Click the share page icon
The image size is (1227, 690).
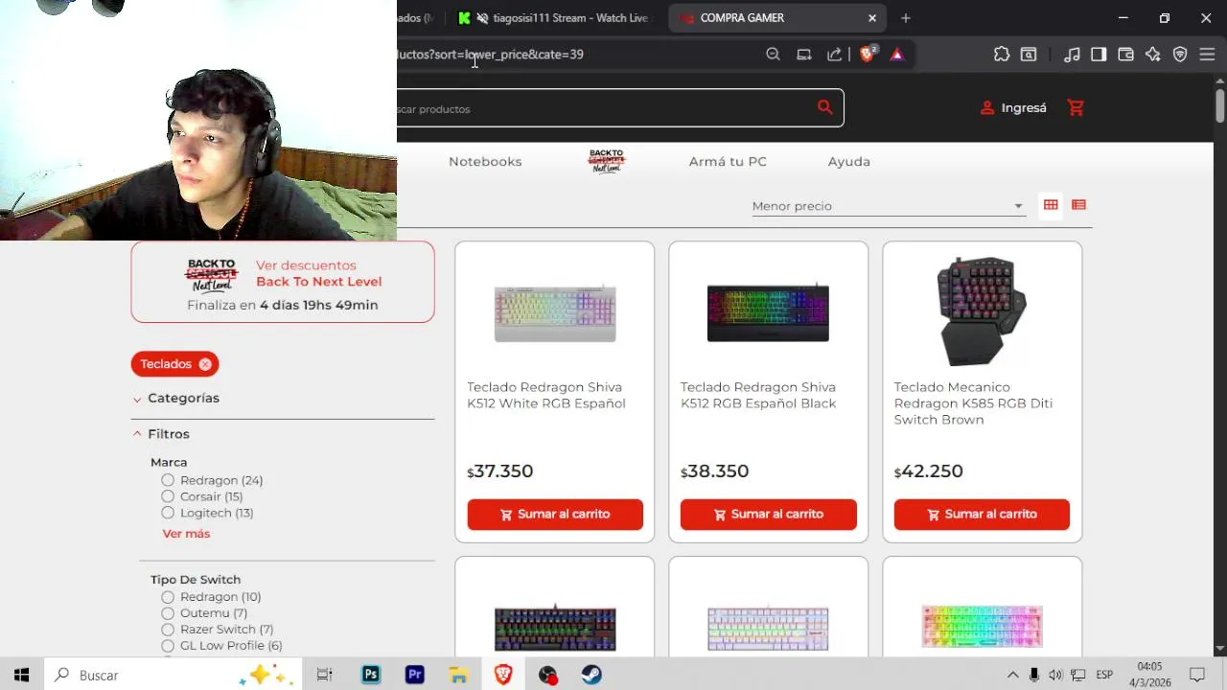point(834,55)
